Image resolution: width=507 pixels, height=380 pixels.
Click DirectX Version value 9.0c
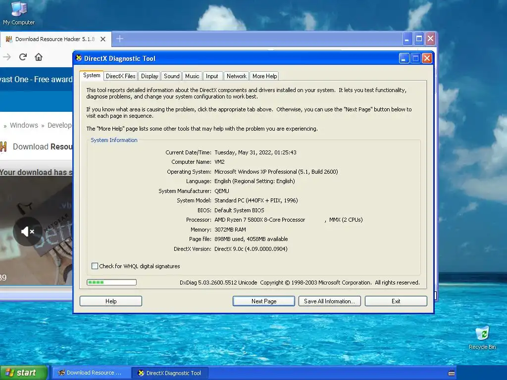pyautogui.click(x=251, y=249)
